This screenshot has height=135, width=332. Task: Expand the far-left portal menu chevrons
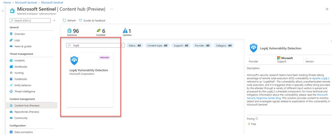click(x=3, y=11)
